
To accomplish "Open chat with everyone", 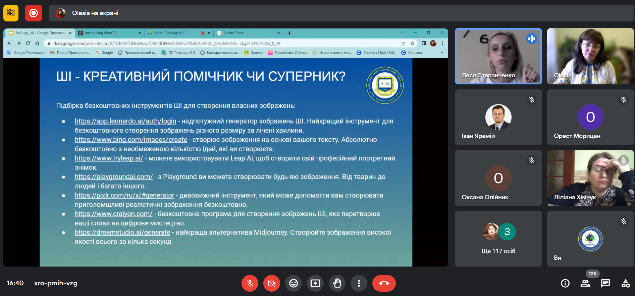I will point(605,283).
